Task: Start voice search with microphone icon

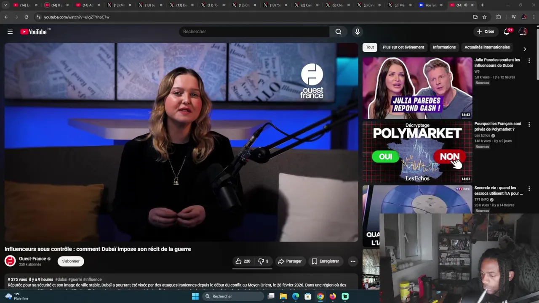Action: [358, 32]
